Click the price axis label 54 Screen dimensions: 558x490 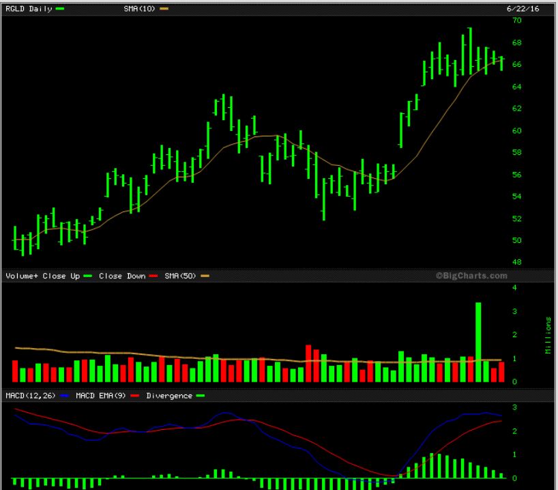pyautogui.click(x=516, y=197)
